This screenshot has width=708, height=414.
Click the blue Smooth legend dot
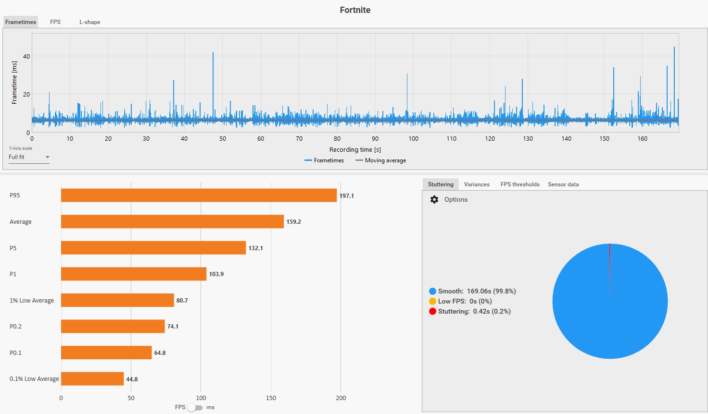click(432, 291)
